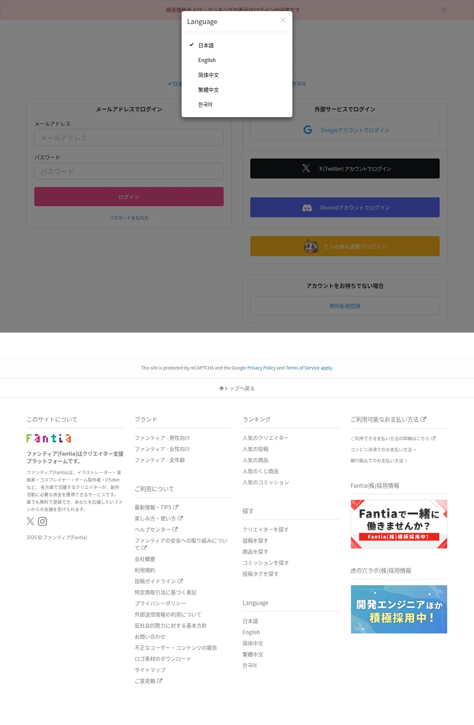This screenshot has width=474, height=725.
Task: Click the pink ログイン button
Action: click(x=129, y=197)
